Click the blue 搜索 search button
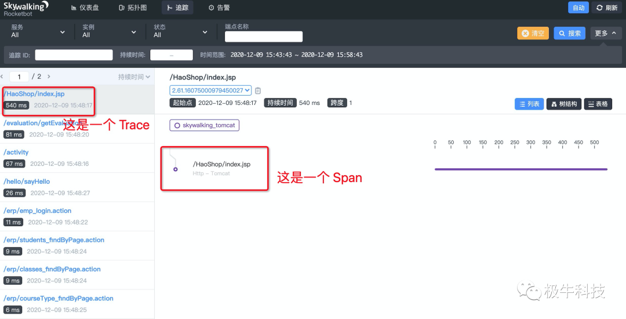This screenshot has width=626, height=319. [x=570, y=33]
